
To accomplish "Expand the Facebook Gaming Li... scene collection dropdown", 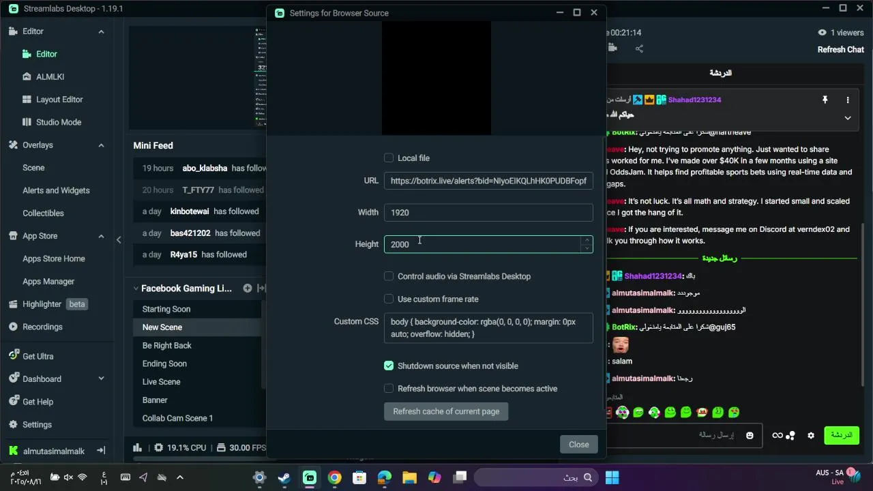I will [x=136, y=288].
